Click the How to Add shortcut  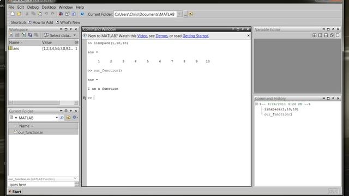pyautogui.click(x=41, y=22)
